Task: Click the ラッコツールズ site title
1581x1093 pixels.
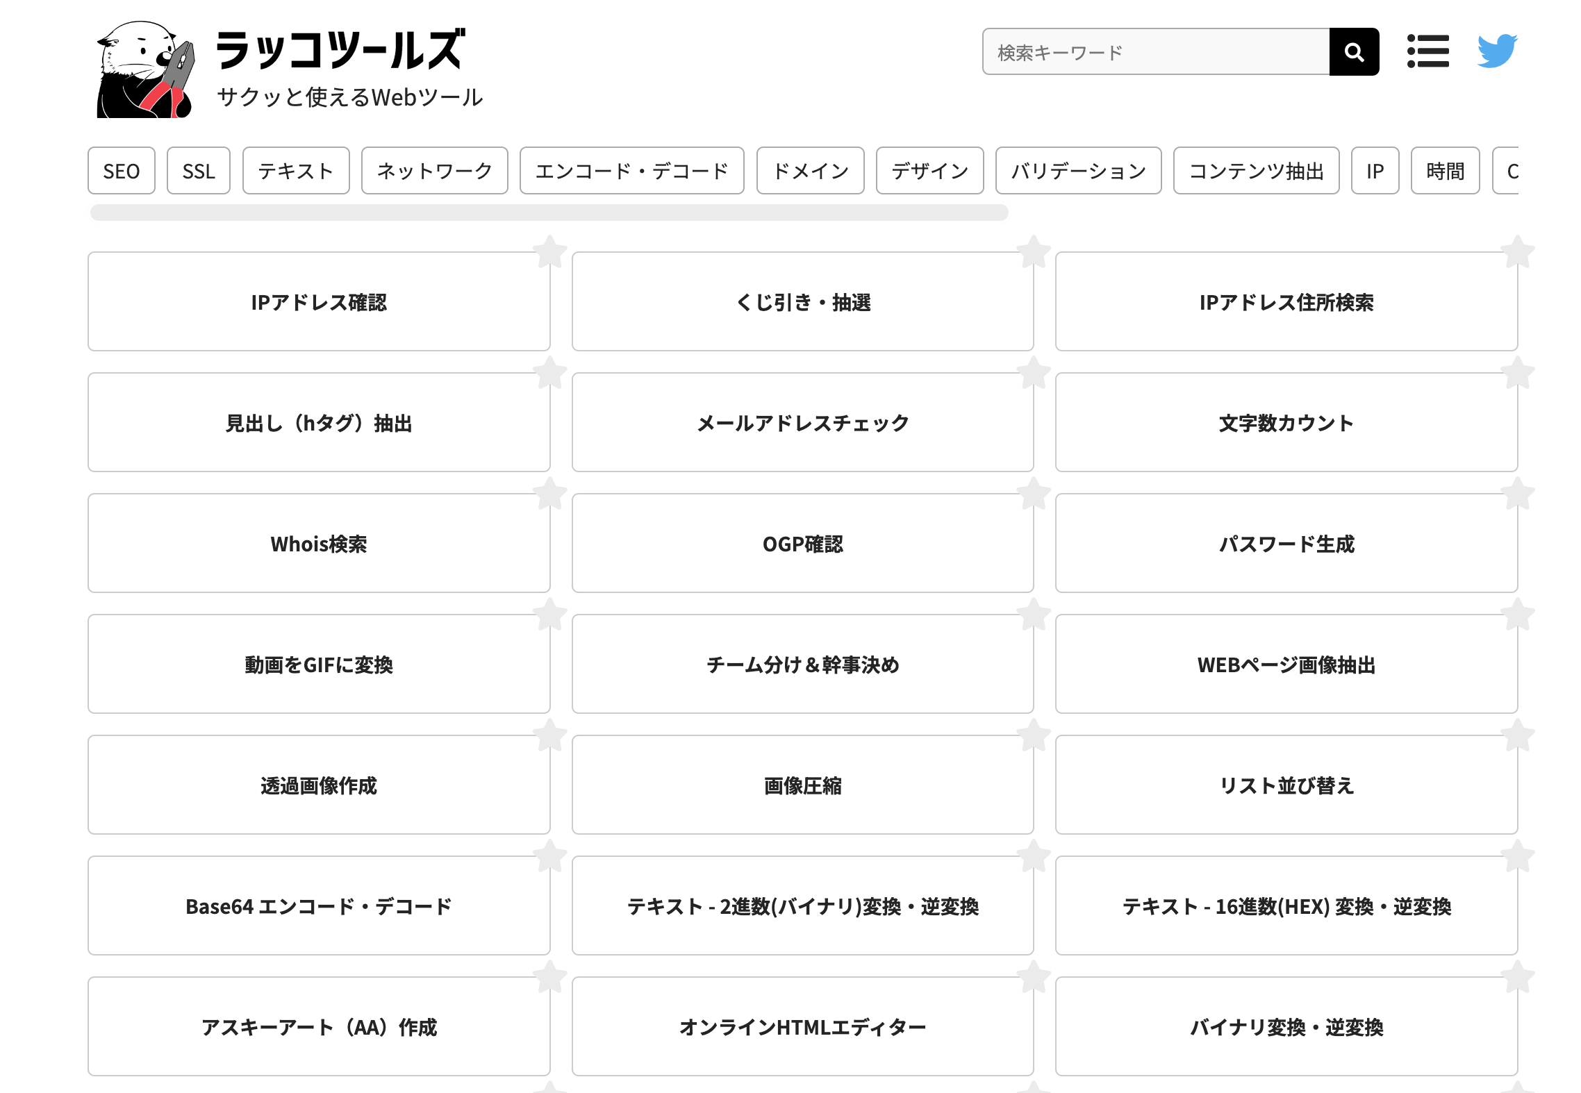Action: pyautogui.click(x=340, y=50)
